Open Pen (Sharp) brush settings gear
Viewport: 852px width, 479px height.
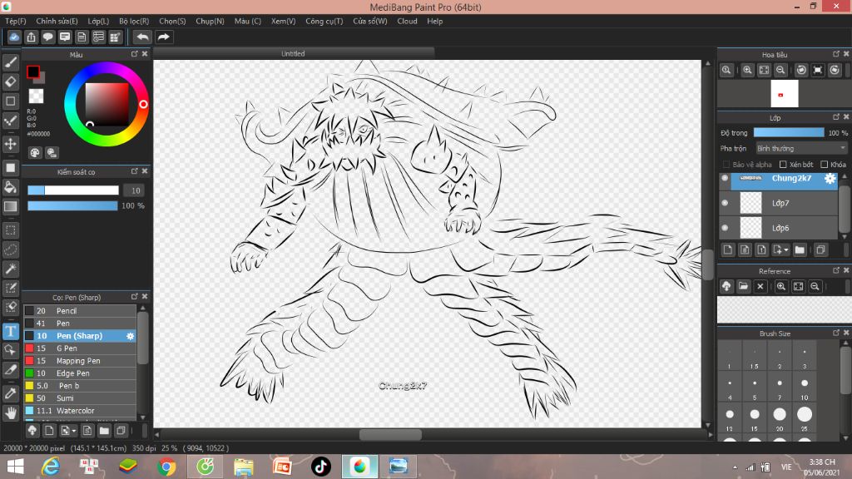130,336
